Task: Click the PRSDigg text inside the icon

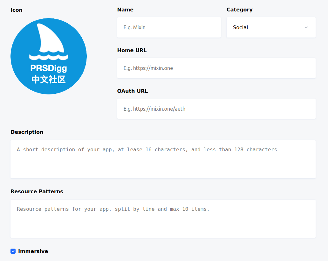Action: 49,68
